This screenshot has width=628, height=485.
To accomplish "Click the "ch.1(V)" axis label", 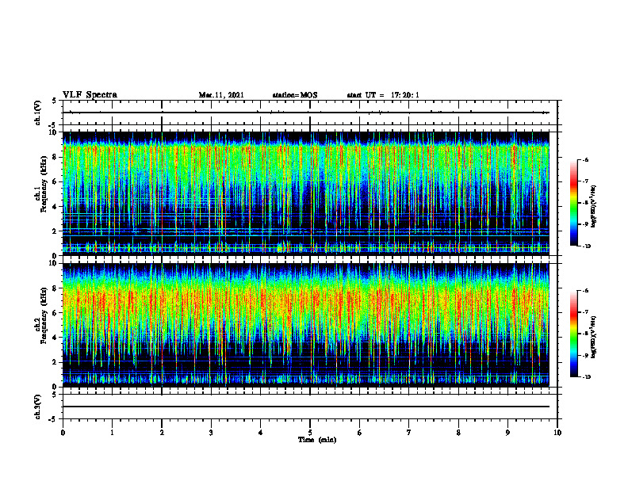I will tap(38, 113).
